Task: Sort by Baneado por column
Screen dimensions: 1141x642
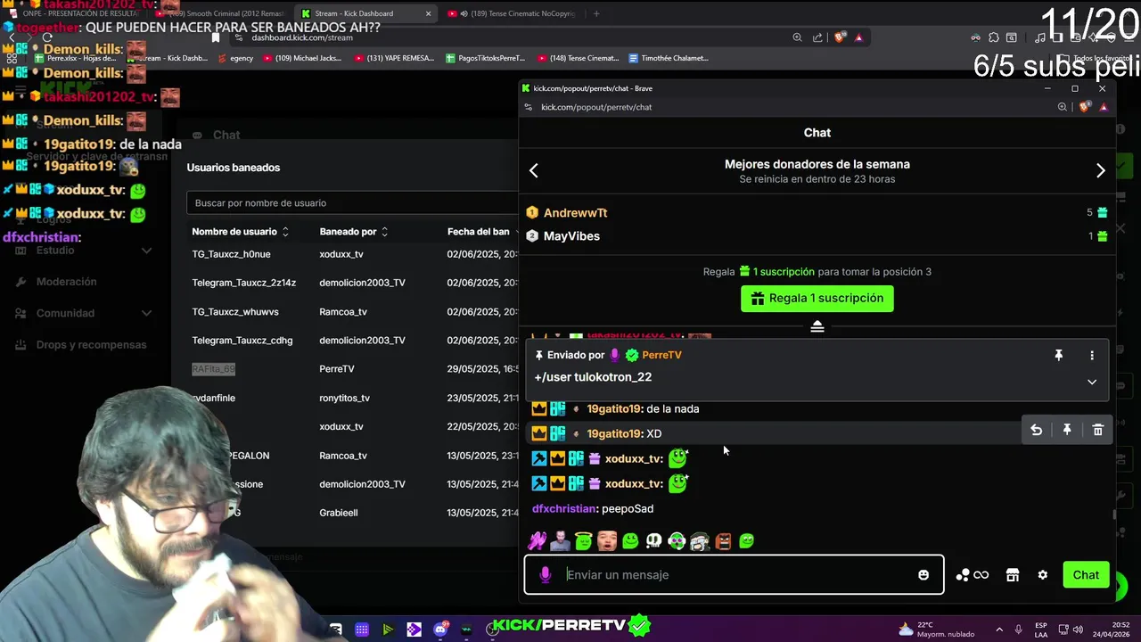Action: point(354,232)
